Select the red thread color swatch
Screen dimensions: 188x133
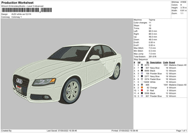(142, 90)
